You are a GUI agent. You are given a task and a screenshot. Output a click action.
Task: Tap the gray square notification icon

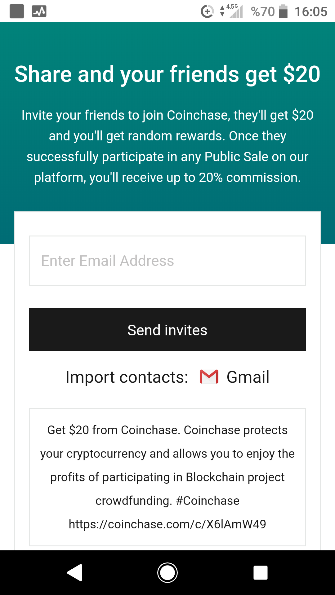coord(17,11)
